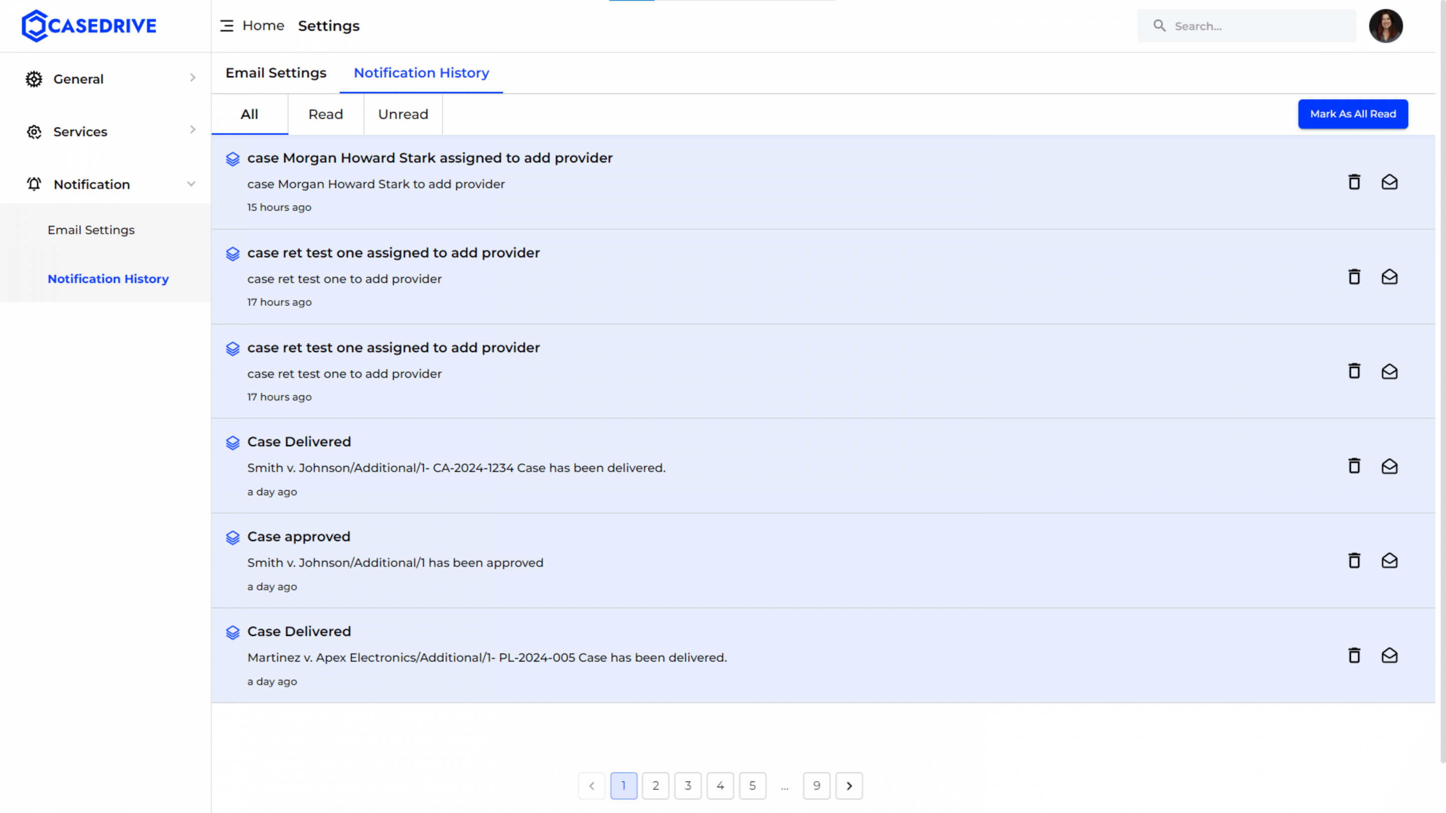Toggle the hamburger menu icon
Viewport: 1446px width, 813px height.
tap(226, 26)
